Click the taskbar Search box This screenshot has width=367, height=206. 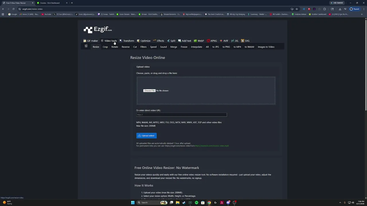[x=152, y=203]
